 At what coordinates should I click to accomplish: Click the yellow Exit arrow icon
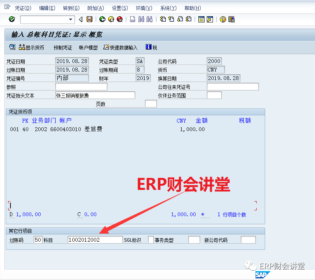111,19
